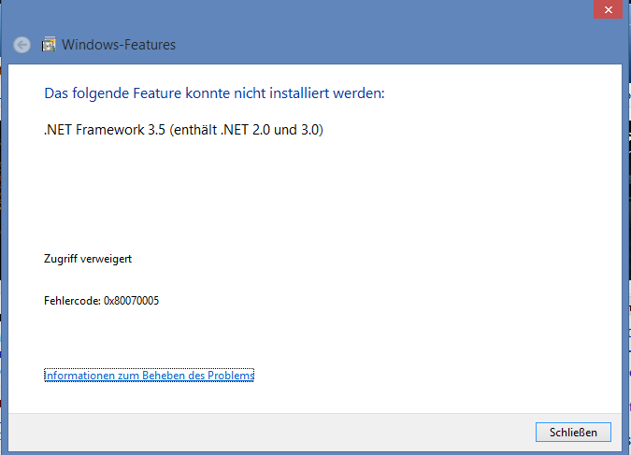Click the grayed-out back arrow button

coord(22,45)
